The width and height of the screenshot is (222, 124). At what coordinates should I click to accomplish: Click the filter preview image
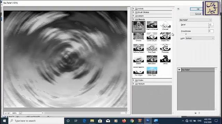point(66,59)
